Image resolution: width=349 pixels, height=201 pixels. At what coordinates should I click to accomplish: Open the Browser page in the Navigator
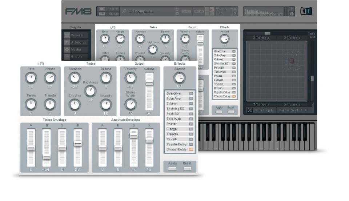tap(67, 35)
